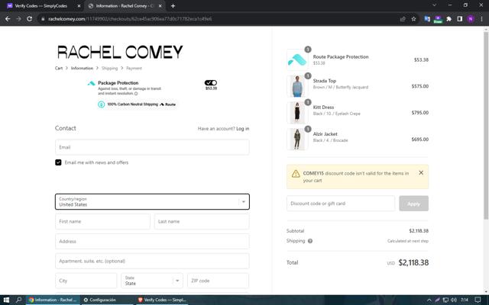Show hidden system tray icons
This screenshot has width=489, height=305.
(429, 300)
